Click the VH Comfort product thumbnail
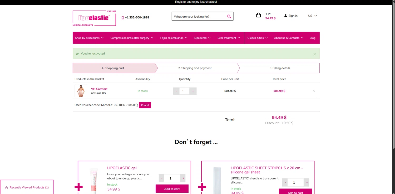 (x=81, y=91)
